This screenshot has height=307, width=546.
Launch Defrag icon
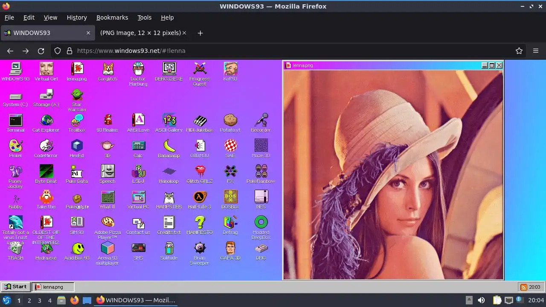(230, 223)
